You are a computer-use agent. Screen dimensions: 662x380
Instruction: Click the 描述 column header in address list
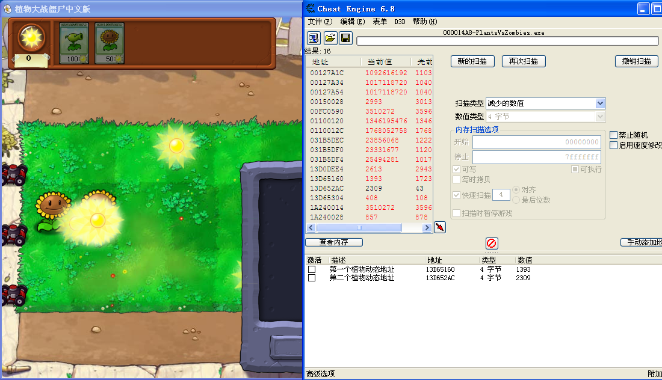376,260
